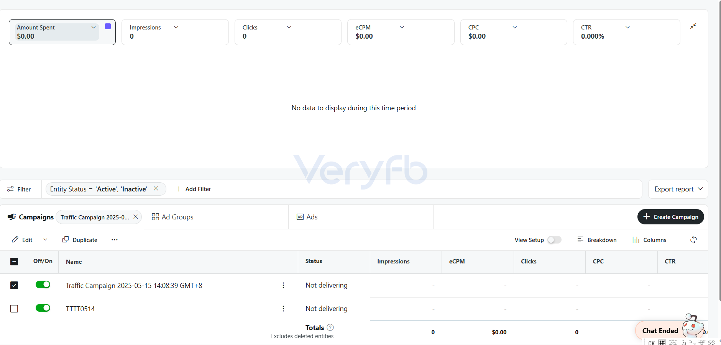Sort by the Impressions column header
This screenshot has width=721, height=345.
pos(393,262)
